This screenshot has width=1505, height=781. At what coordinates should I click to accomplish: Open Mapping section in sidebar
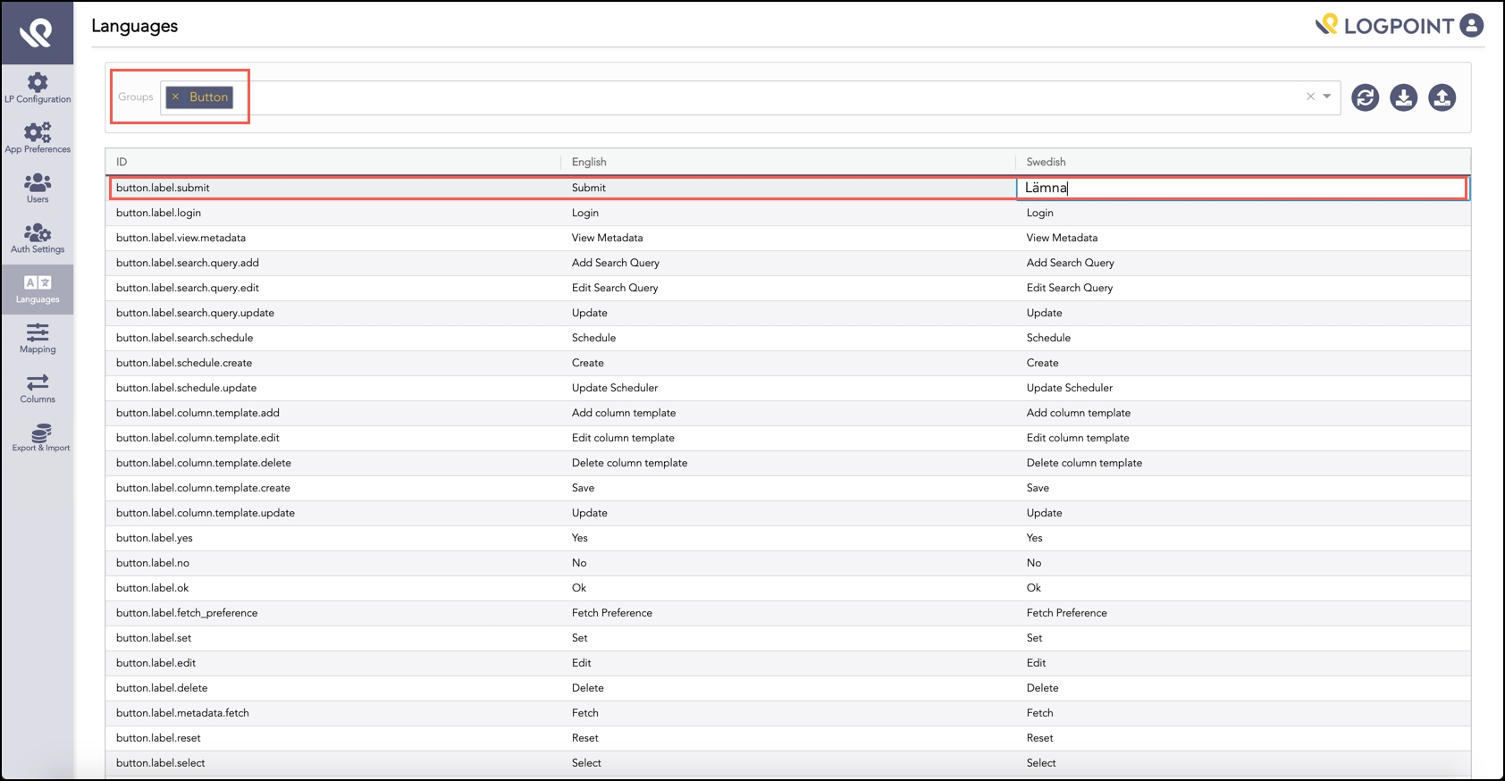(x=38, y=339)
